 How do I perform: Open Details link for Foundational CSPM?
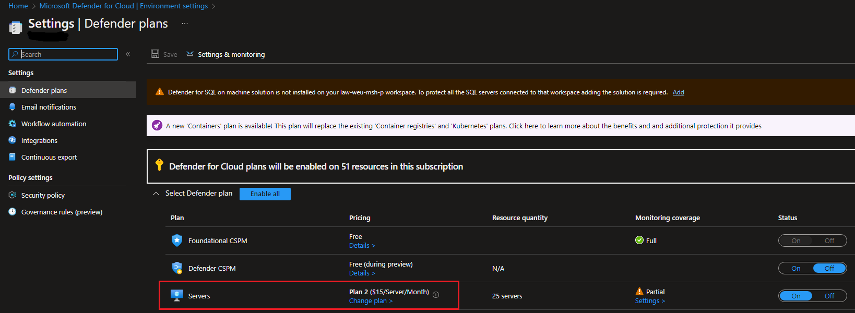(362, 246)
